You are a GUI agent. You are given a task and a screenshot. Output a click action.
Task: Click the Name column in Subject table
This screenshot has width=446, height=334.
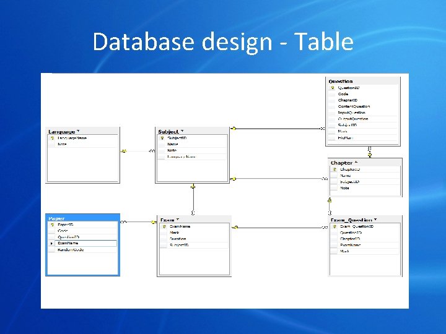click(192, 144)
